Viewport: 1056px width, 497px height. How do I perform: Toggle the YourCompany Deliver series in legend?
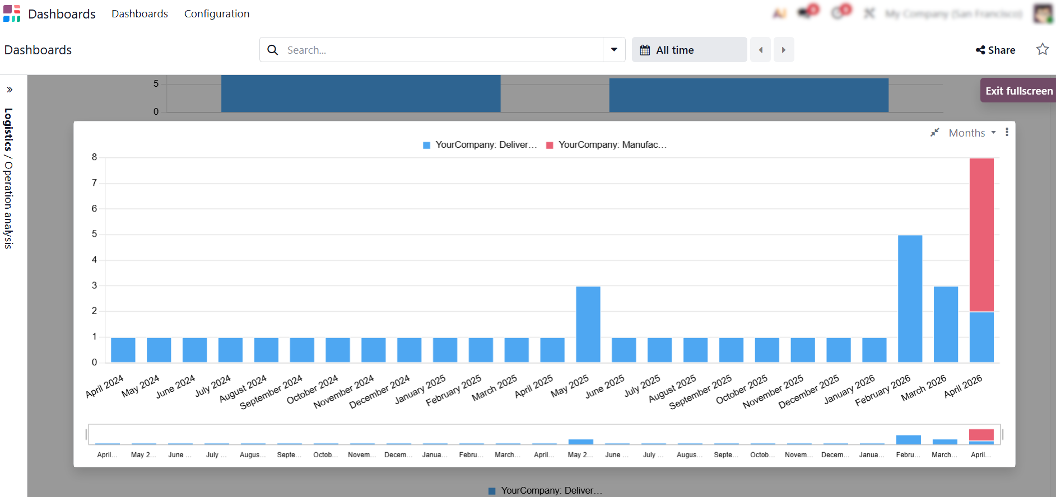click(x=480, y=145)
